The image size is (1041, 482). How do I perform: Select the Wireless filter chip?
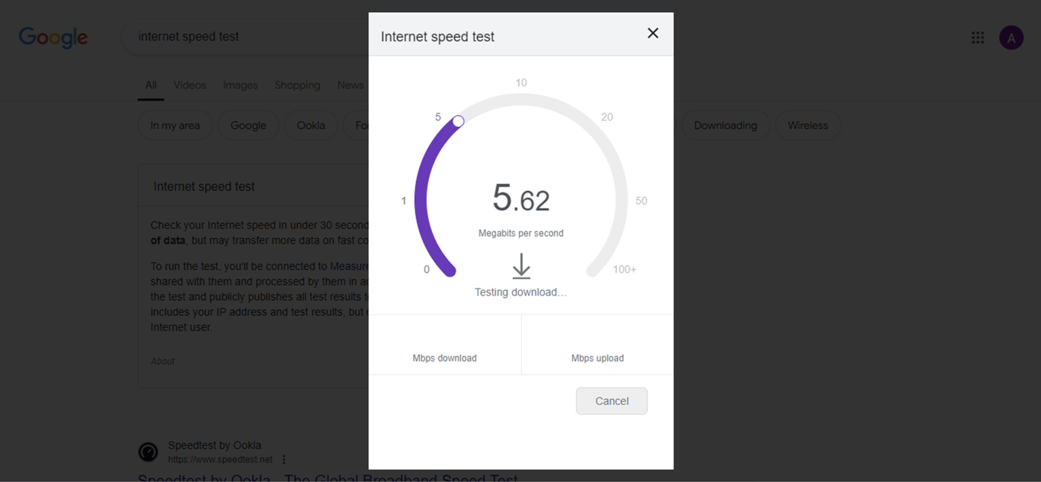coord(808,126)
